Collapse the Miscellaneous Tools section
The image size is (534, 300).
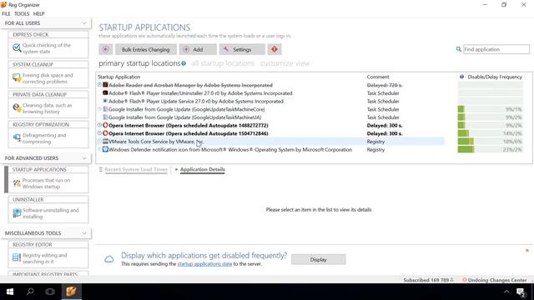tap(84, 233)
